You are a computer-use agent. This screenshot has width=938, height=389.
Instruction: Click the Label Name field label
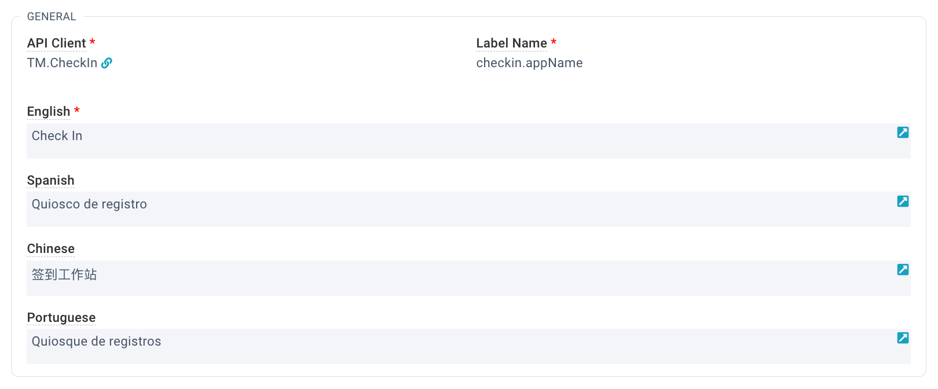511,43
